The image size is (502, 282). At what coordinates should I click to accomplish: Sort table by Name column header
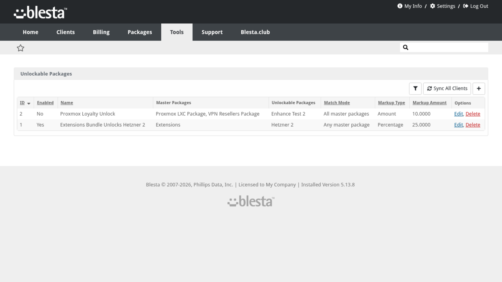tap(67, 103)
